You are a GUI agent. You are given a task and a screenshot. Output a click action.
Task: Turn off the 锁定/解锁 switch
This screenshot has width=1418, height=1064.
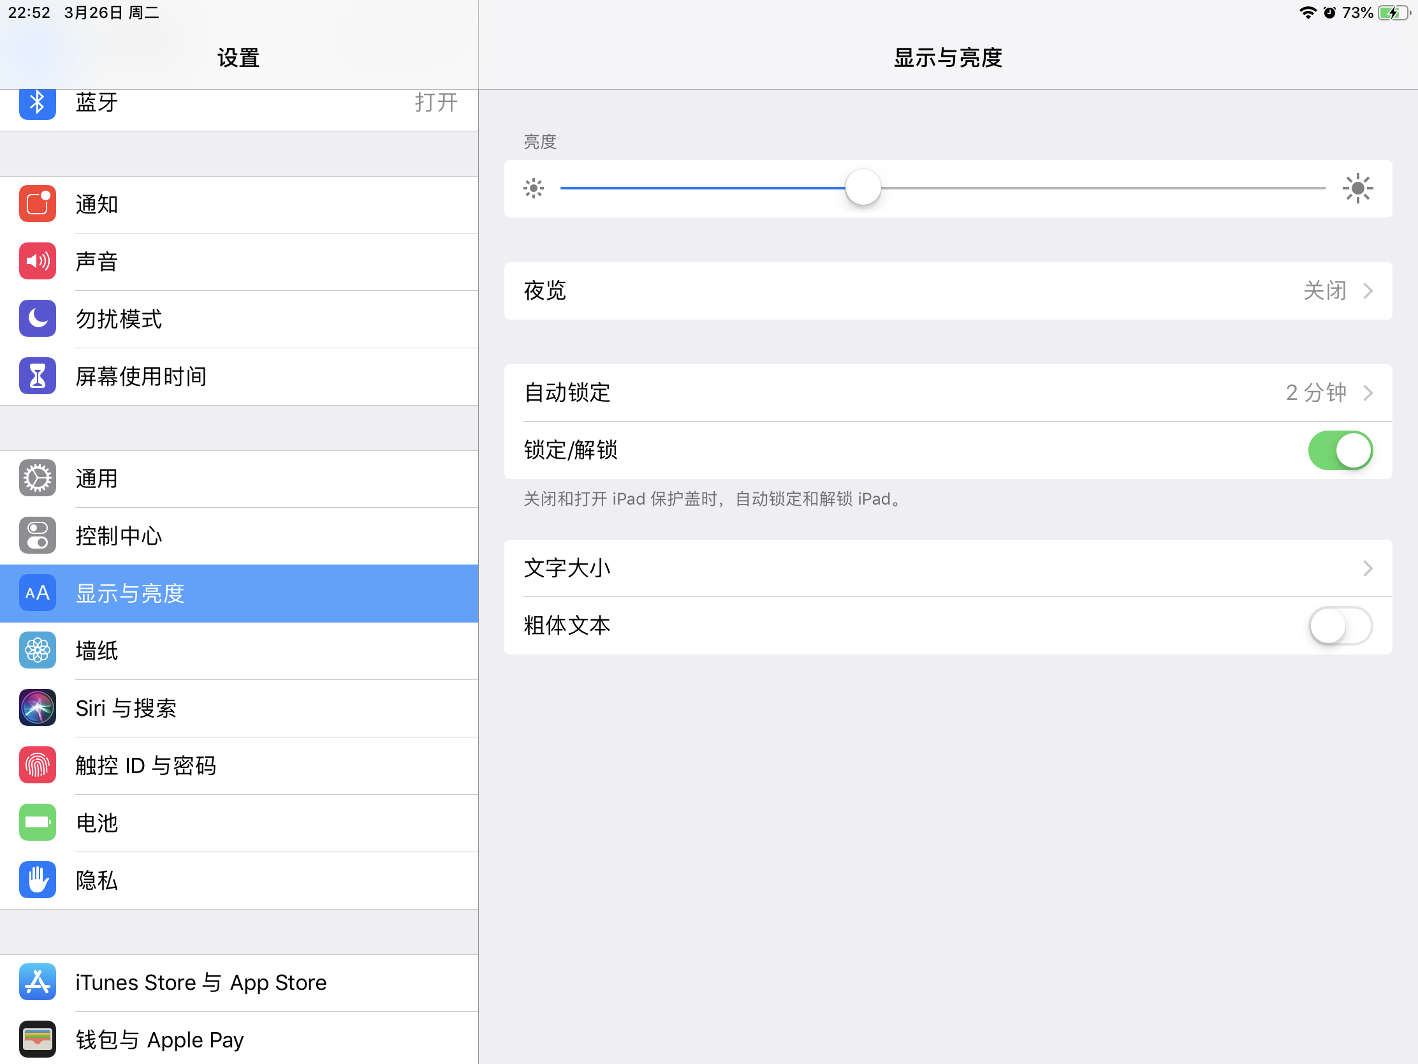pyautogui.click(x=1339, y=450)
